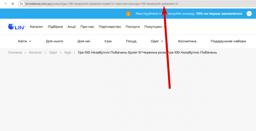Open the Косметика category
Screen dimensions: 256x131
187,41
